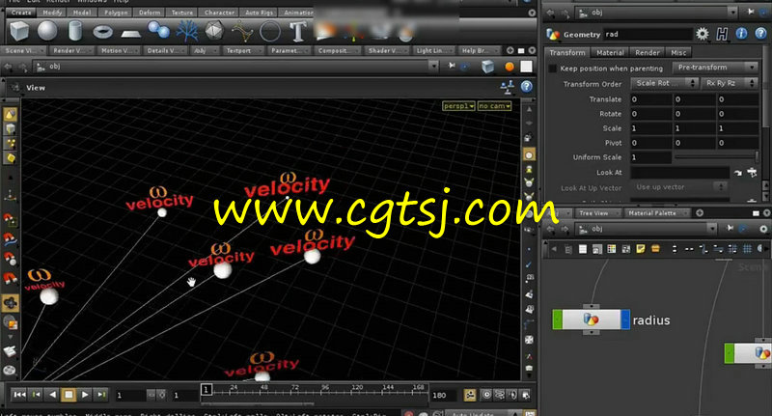
Task: Open the Deform shelf tab
Action: click(150, 13)
